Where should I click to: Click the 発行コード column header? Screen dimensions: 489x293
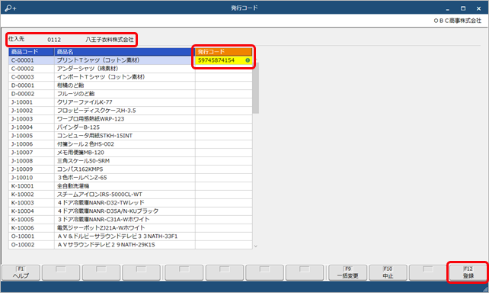(224, 52)
